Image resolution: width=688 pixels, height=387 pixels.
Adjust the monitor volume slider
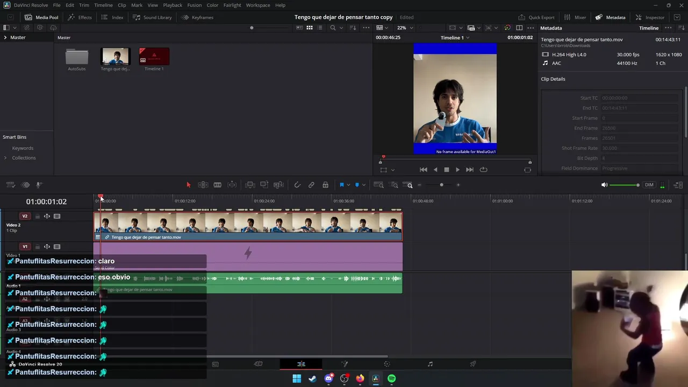tap(625, 185)
